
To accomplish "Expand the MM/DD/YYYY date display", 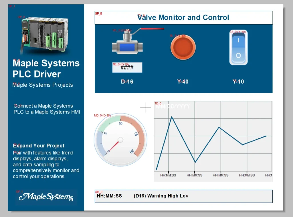I will click(173, 106).
